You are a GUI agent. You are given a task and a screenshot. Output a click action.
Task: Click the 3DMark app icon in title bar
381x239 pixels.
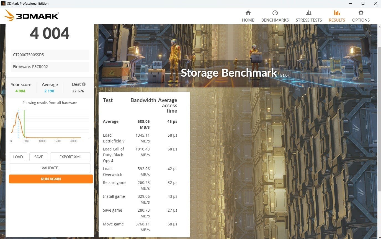[3, 4]
